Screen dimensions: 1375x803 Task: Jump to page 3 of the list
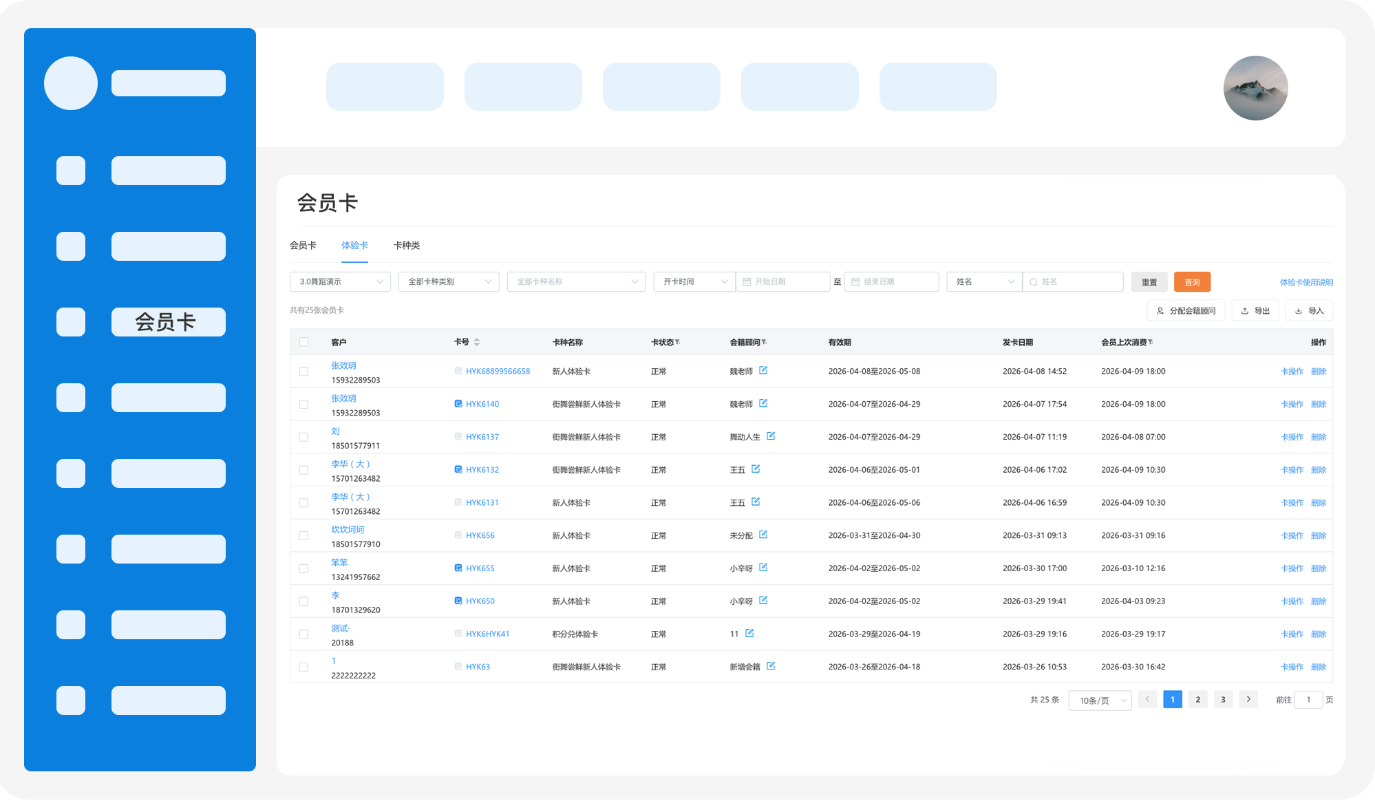coord(1223,700)
